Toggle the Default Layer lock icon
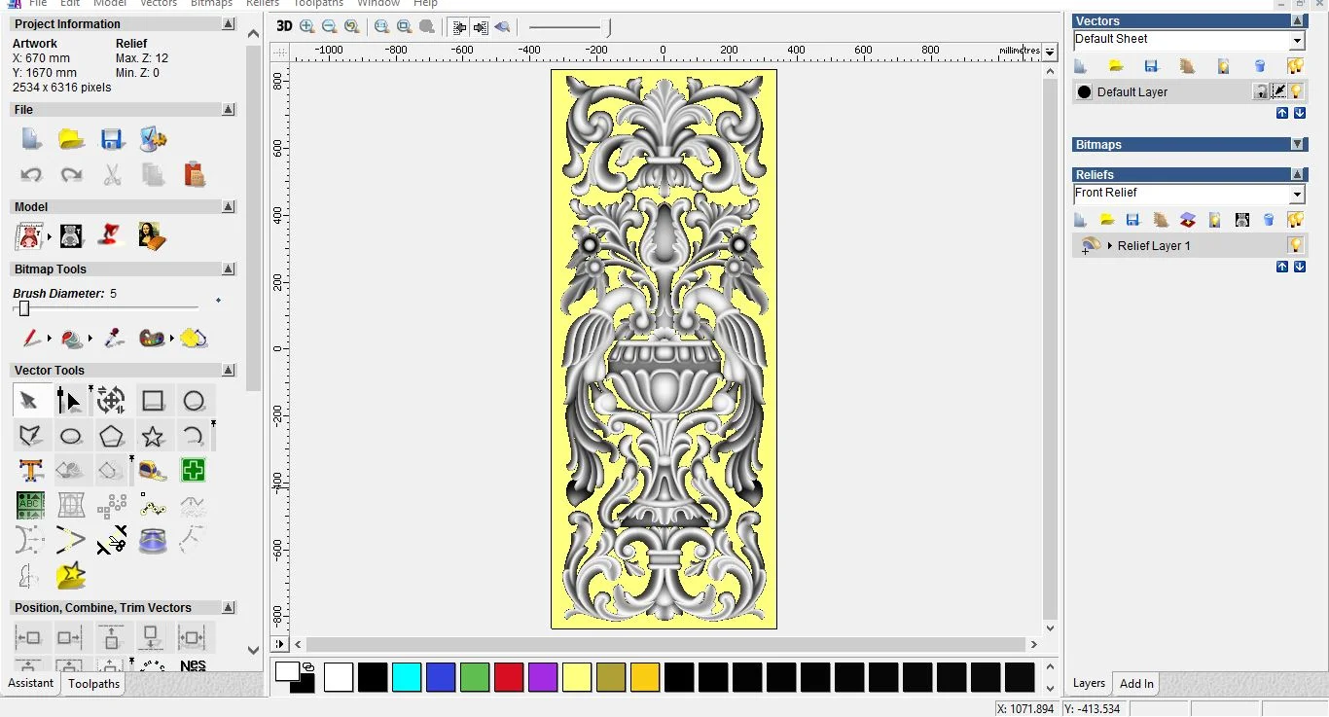 point(1260,91)
